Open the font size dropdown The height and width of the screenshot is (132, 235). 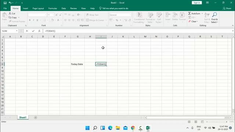53,15
